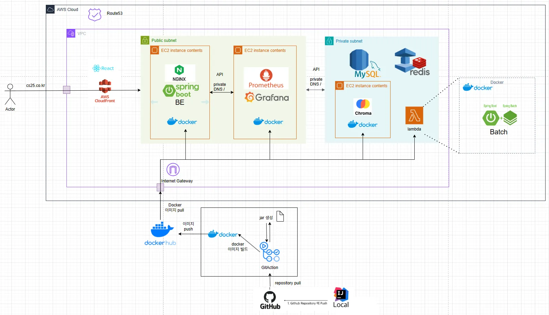Click the 'AWS Cloud' title text
The width and height of the screenshot is (549, 315).
point(68,9)
